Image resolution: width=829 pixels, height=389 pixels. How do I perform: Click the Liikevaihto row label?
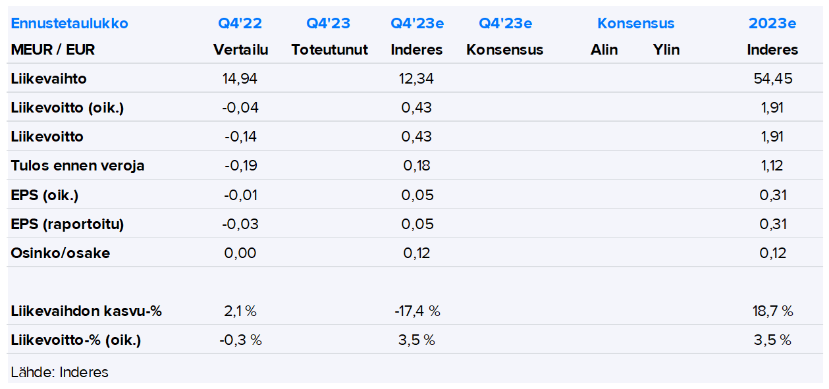(x=49, y=79)
